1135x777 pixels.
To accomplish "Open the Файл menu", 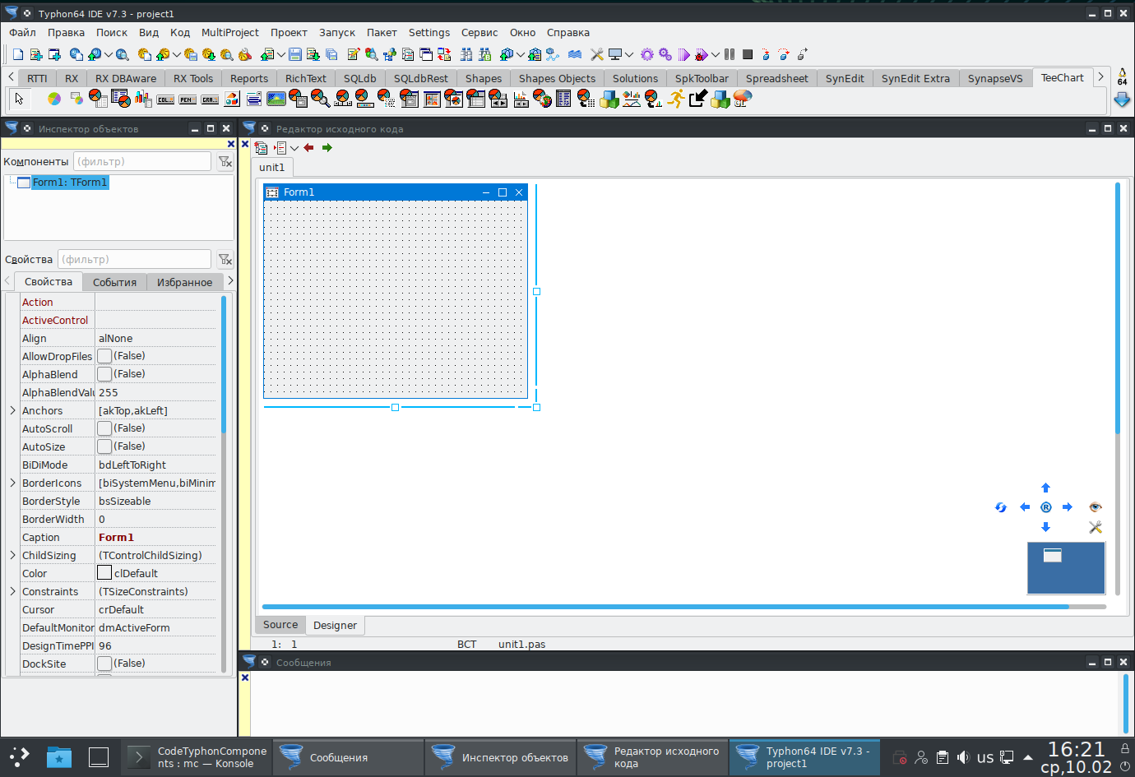I will (x=23, y=33).
